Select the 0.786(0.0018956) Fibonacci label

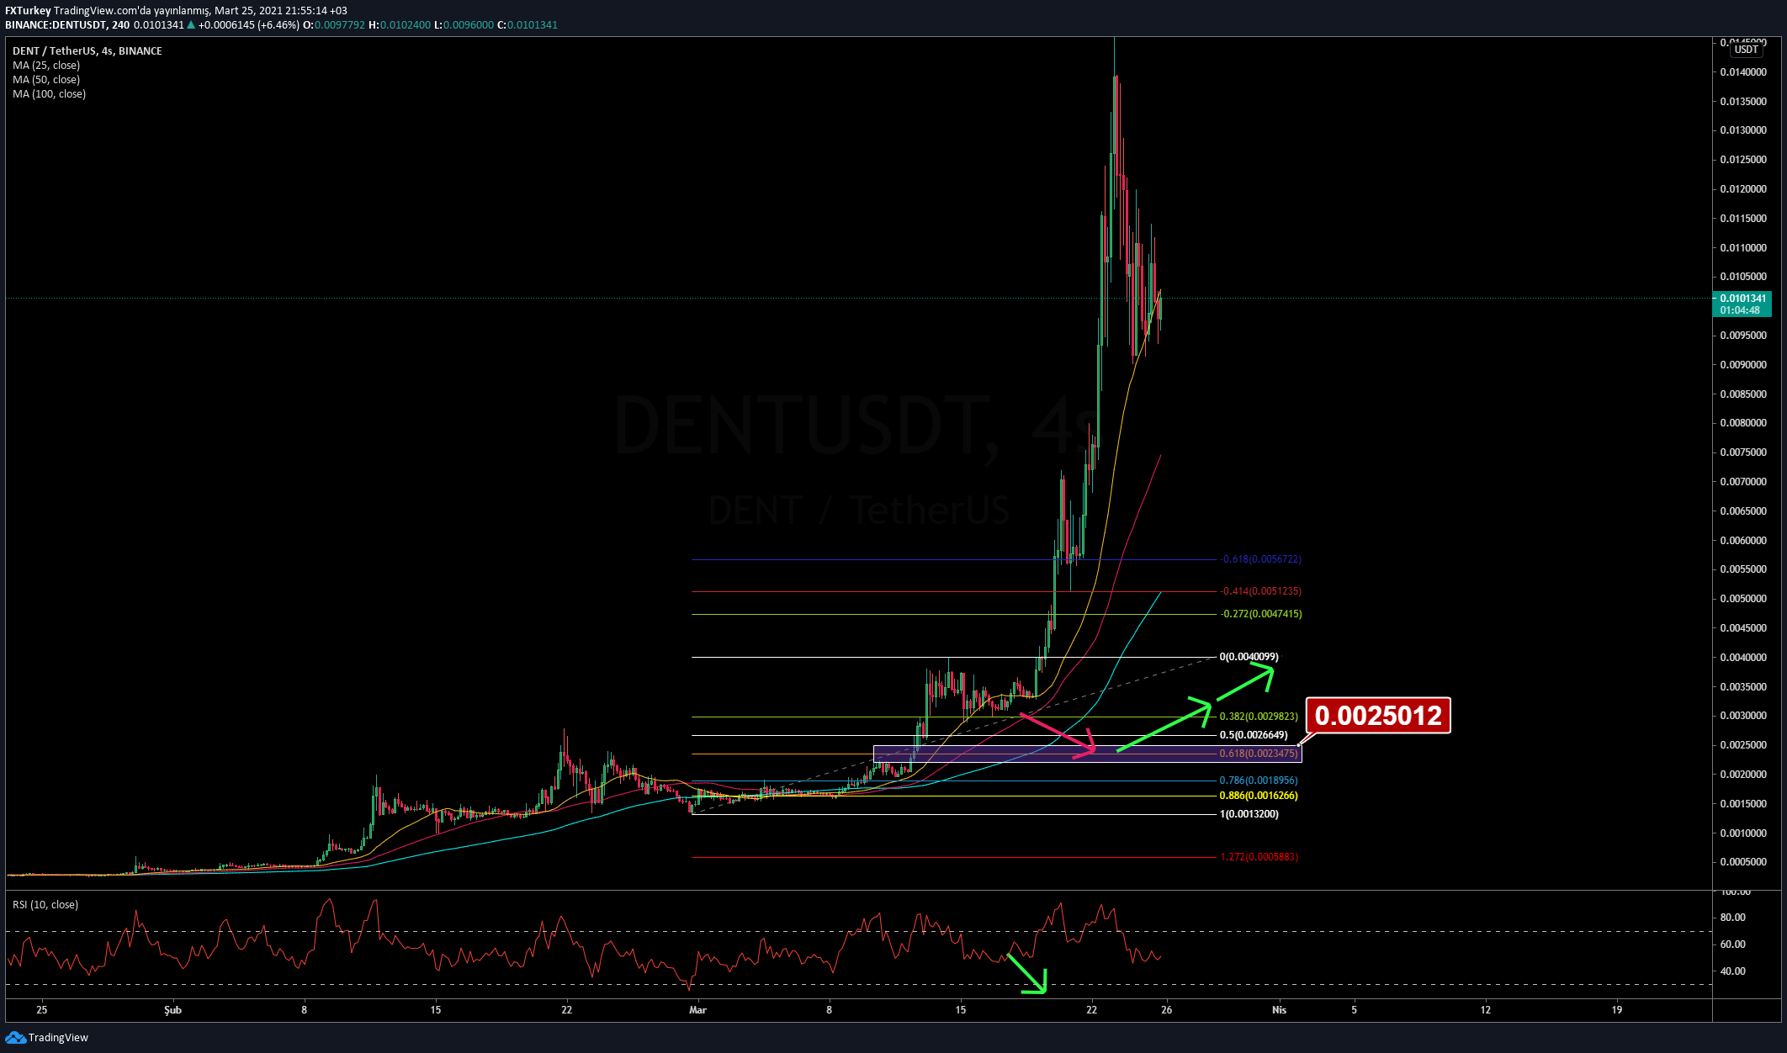point(1259,780)
